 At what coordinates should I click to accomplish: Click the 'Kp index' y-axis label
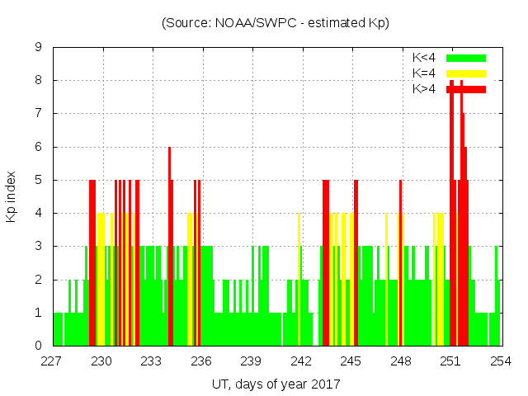point(12,196)
